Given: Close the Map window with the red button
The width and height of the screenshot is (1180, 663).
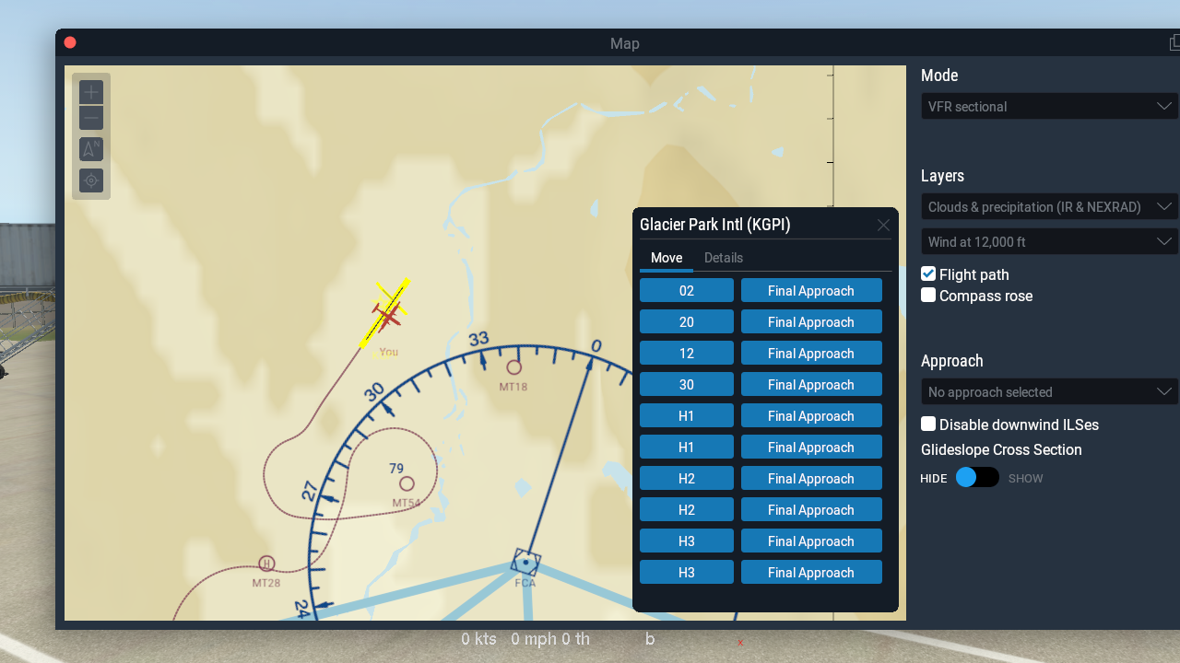Looking at the screenshot, I should pyautogui.click(x=70, y=42).
